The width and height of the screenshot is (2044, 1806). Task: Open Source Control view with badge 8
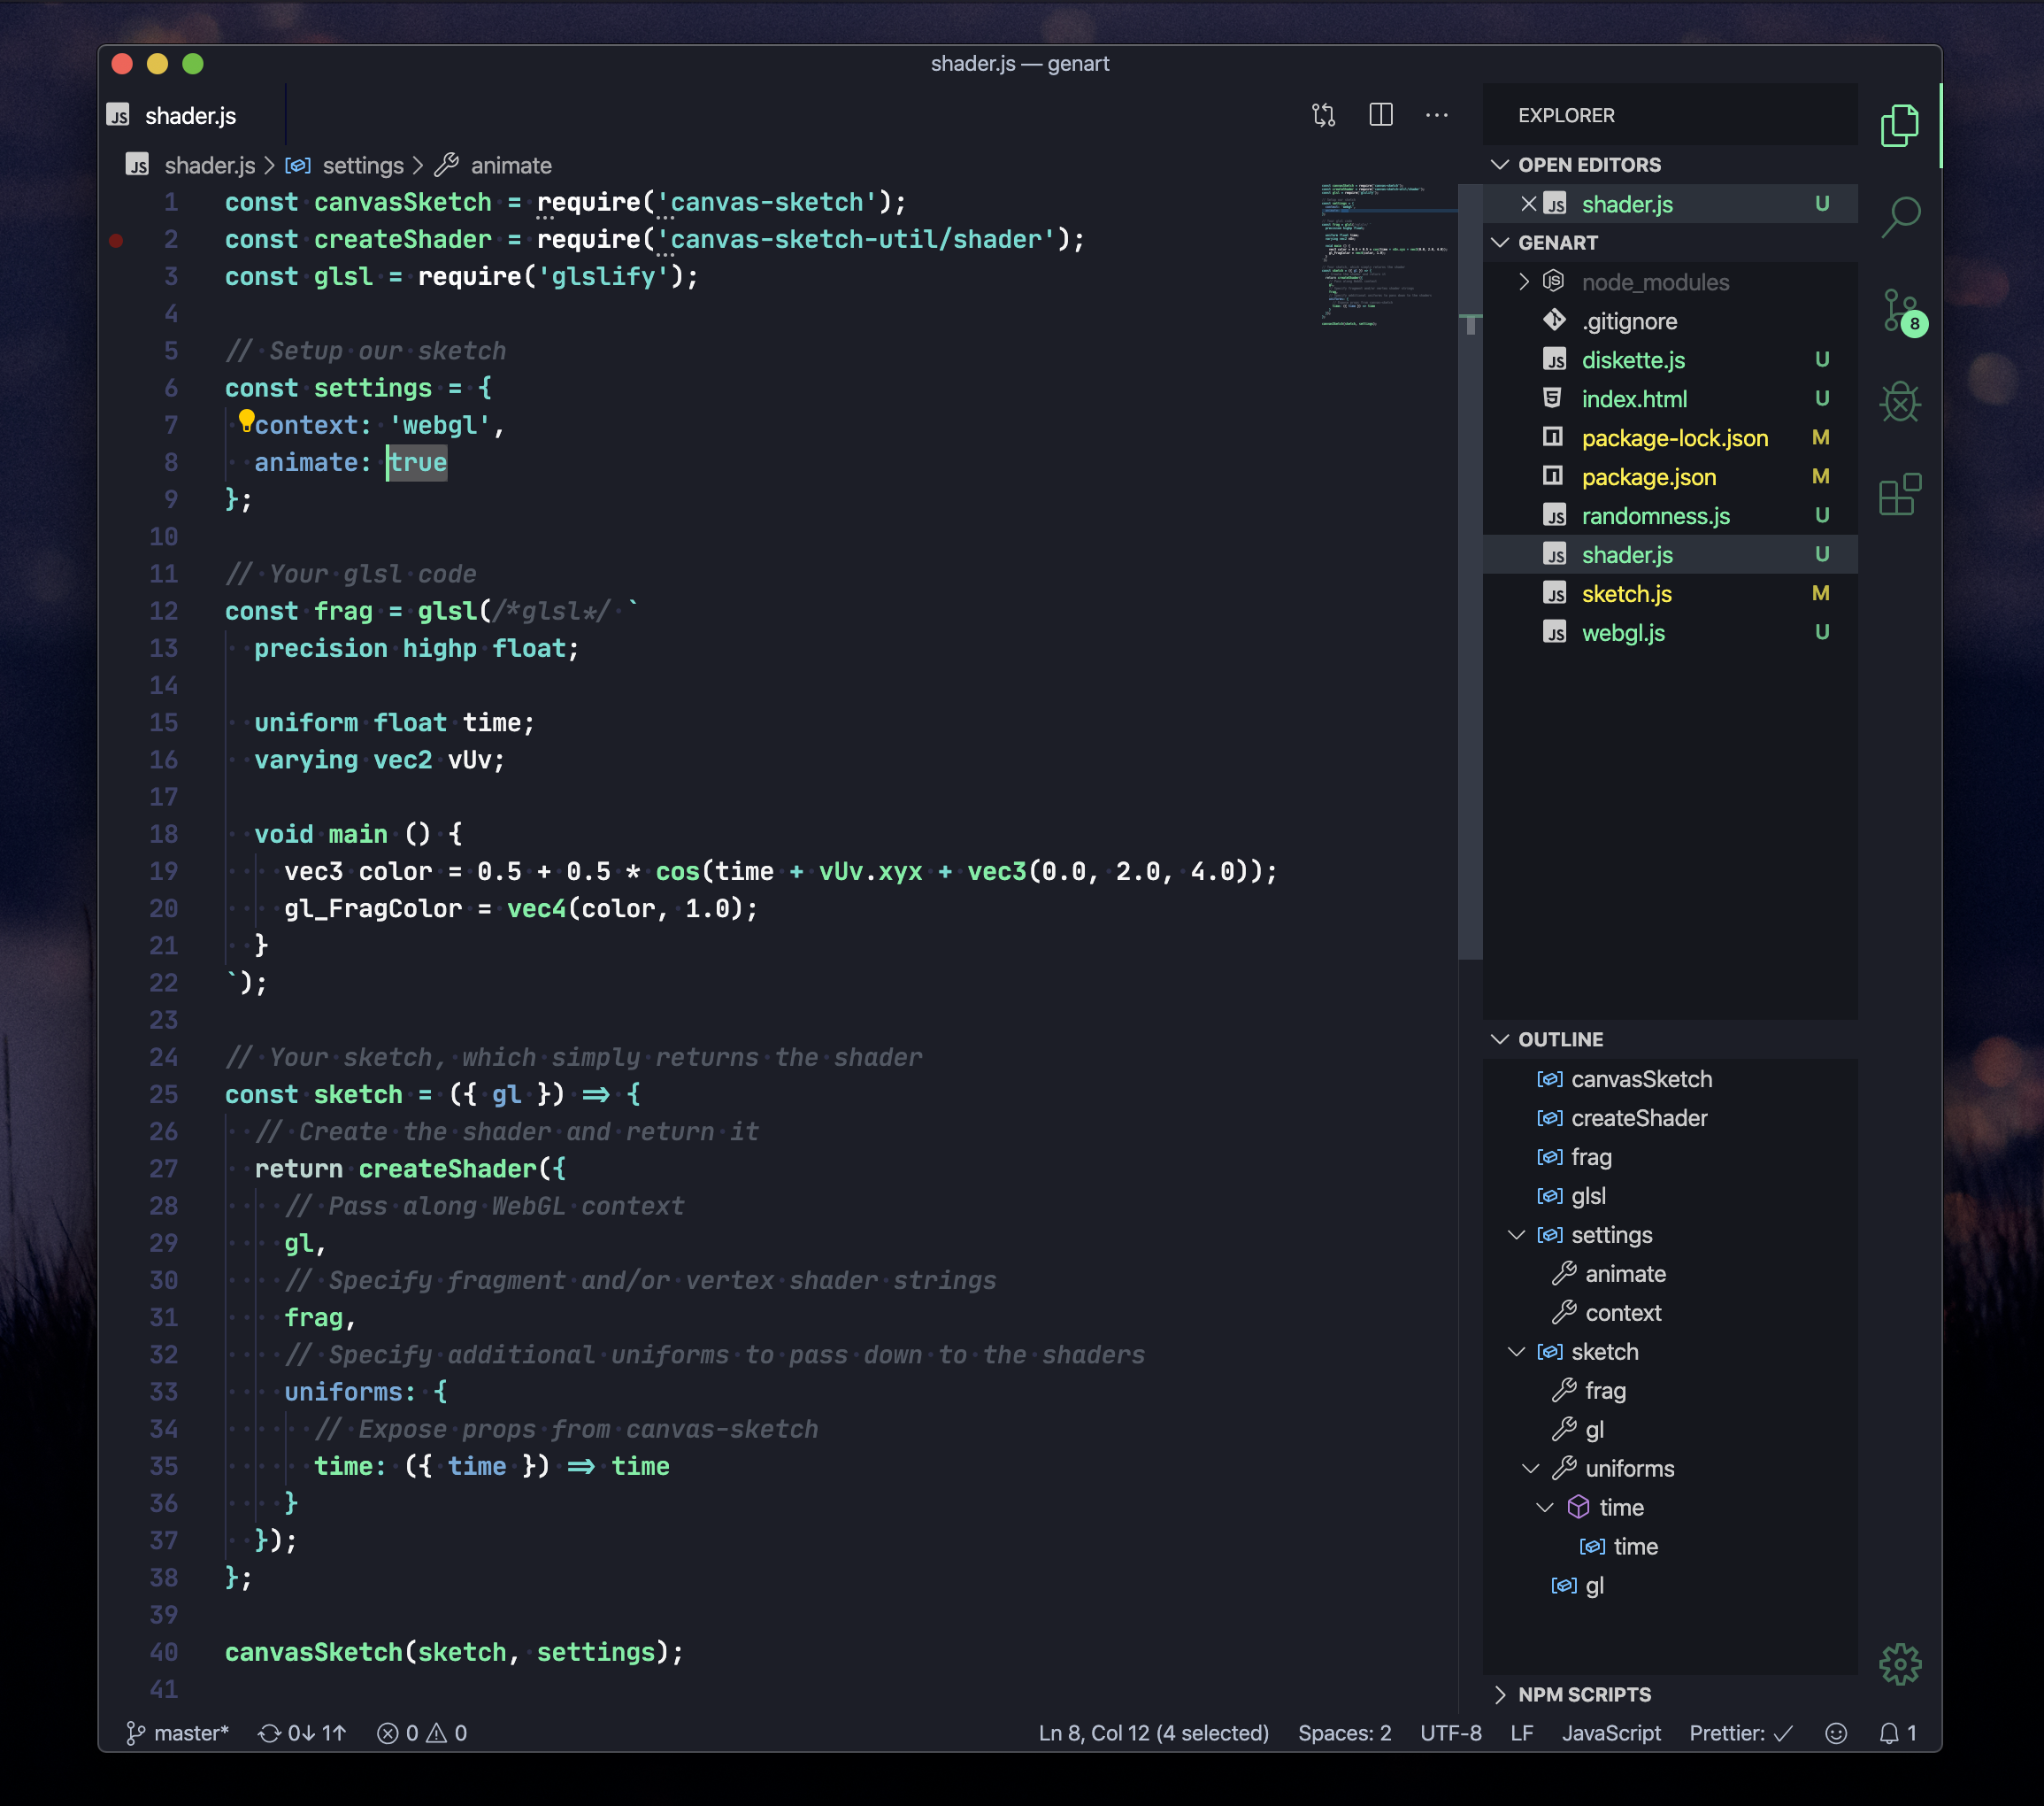(1899, 310)
